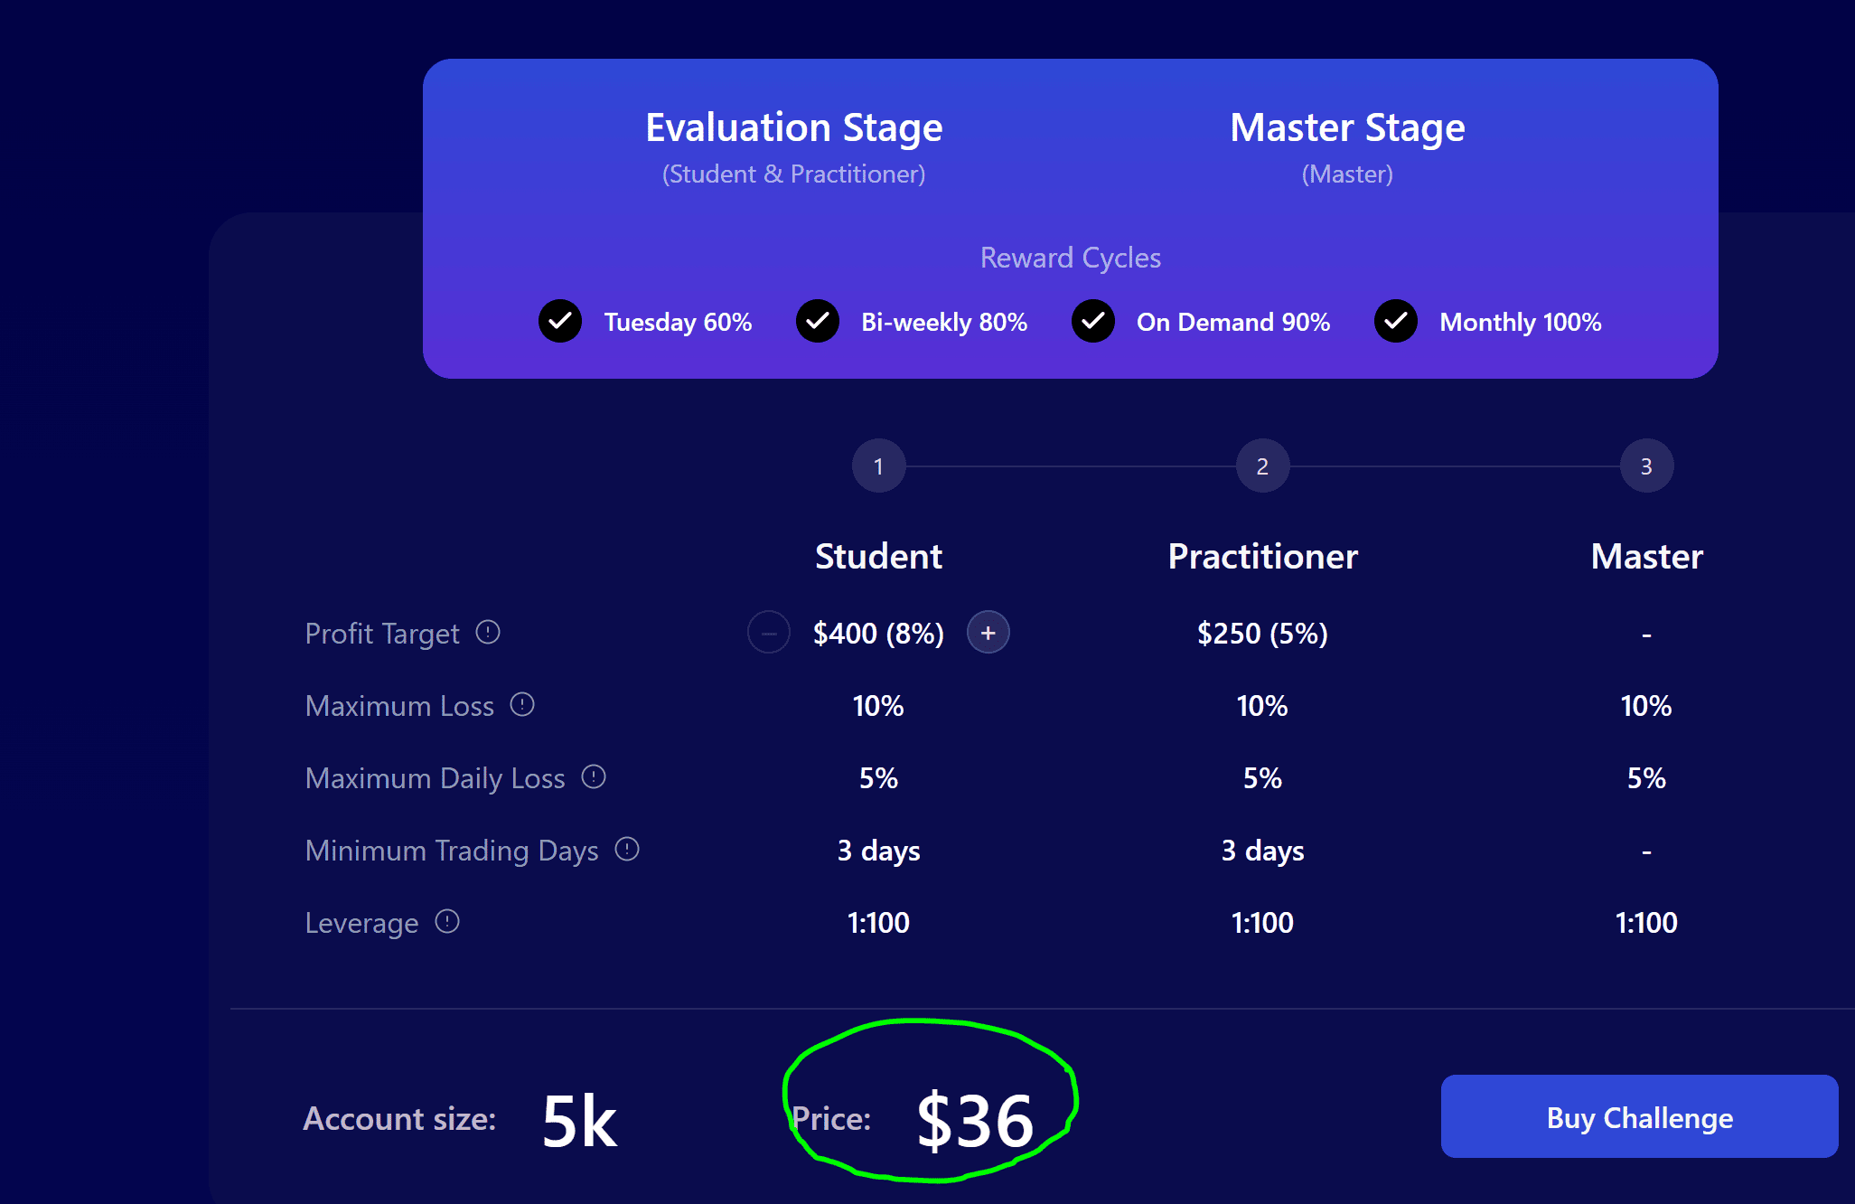The height and width of the screenshot is (1204, 1855).
Task: Click the Practitioner column heading
Action: tap(1262, 557)
